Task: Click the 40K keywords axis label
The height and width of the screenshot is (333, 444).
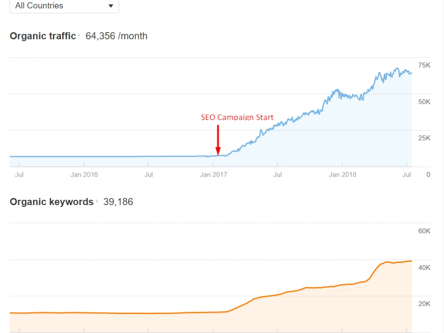Action: (x=424, y=268)
